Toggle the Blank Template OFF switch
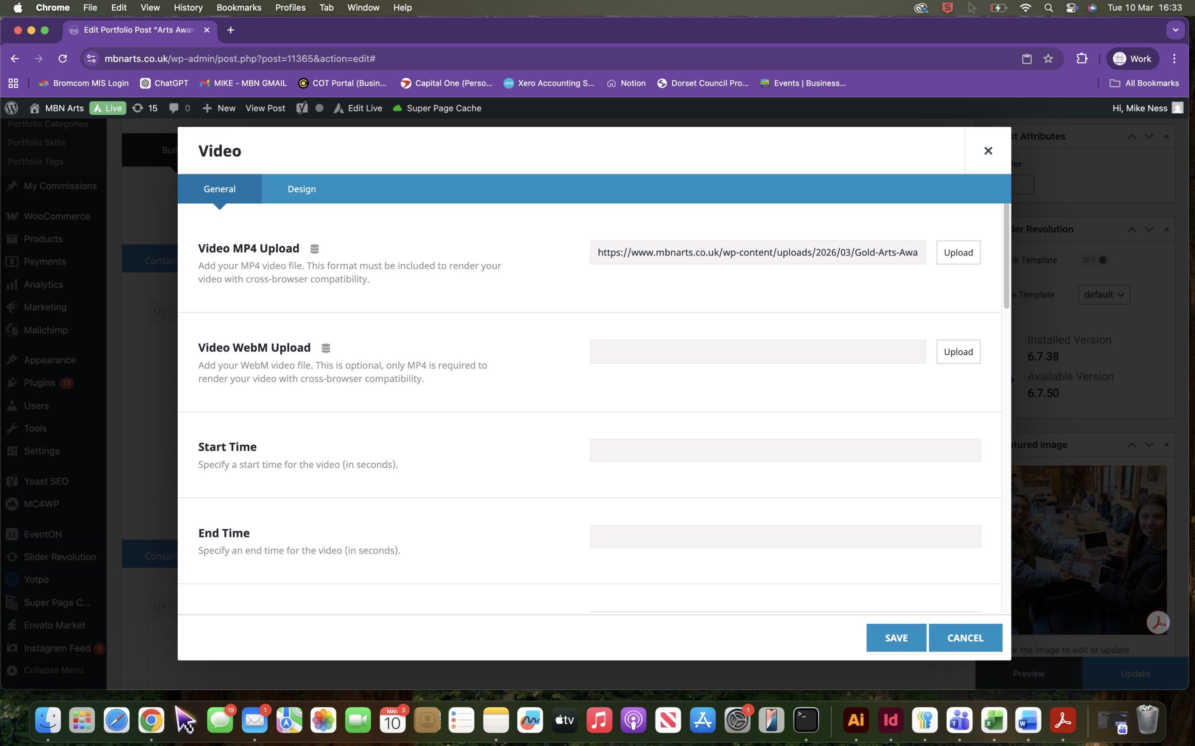 (x=1095, y=260)
